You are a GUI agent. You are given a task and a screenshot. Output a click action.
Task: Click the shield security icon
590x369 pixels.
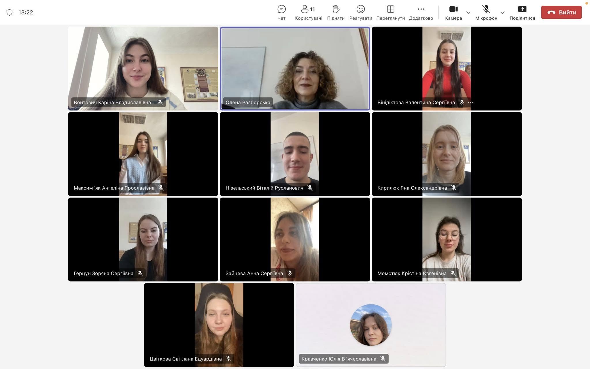click(10, 12)
